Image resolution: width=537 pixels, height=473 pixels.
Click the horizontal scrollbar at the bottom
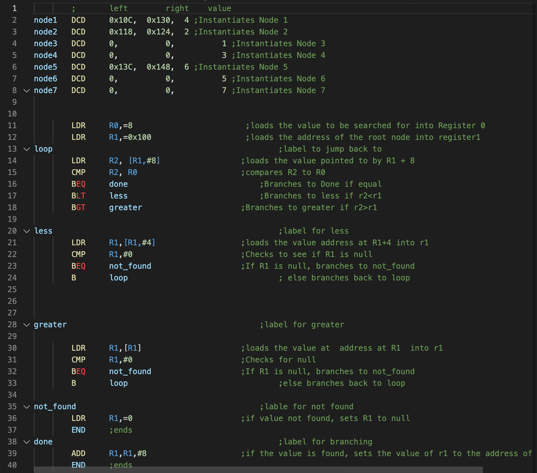258,470
